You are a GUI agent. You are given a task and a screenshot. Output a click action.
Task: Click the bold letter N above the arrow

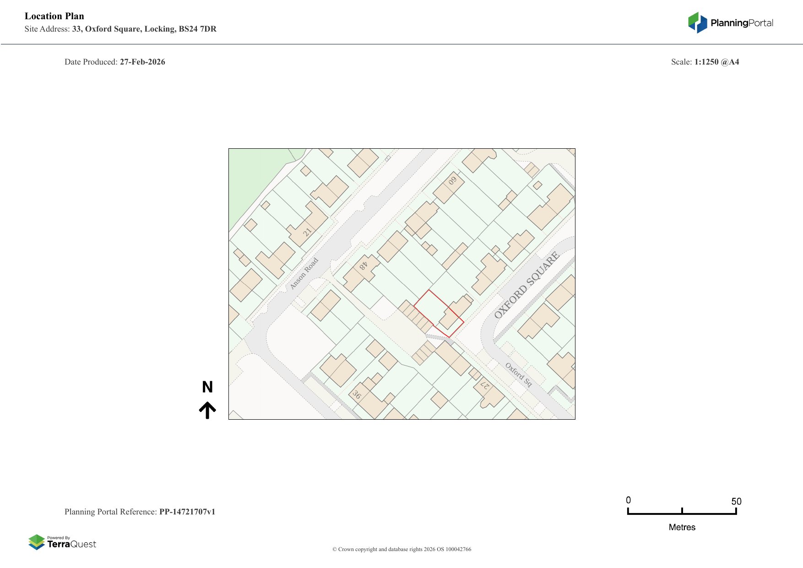click(x=207, y=387)
